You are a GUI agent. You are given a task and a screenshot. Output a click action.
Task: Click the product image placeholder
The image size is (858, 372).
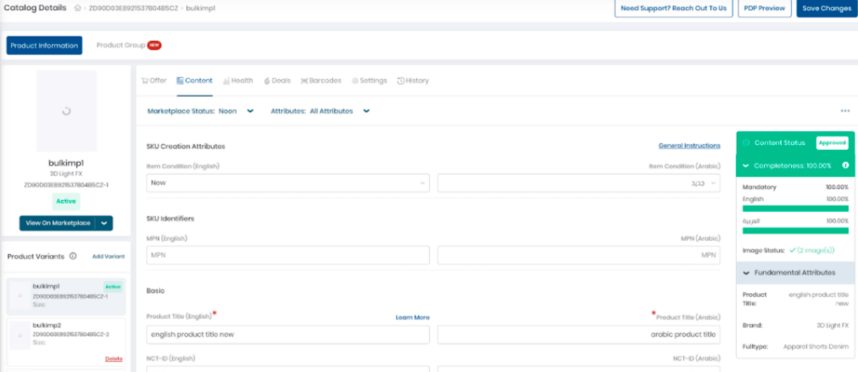click(66, 110)
